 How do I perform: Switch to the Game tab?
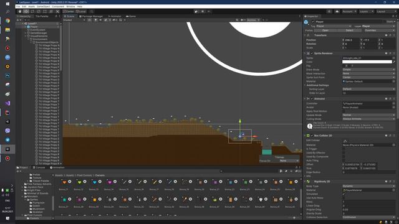click(x=131, y=16)
